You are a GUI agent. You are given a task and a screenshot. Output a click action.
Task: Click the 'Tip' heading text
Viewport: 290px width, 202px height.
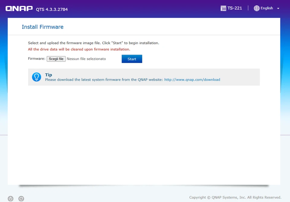click(48, 75)
